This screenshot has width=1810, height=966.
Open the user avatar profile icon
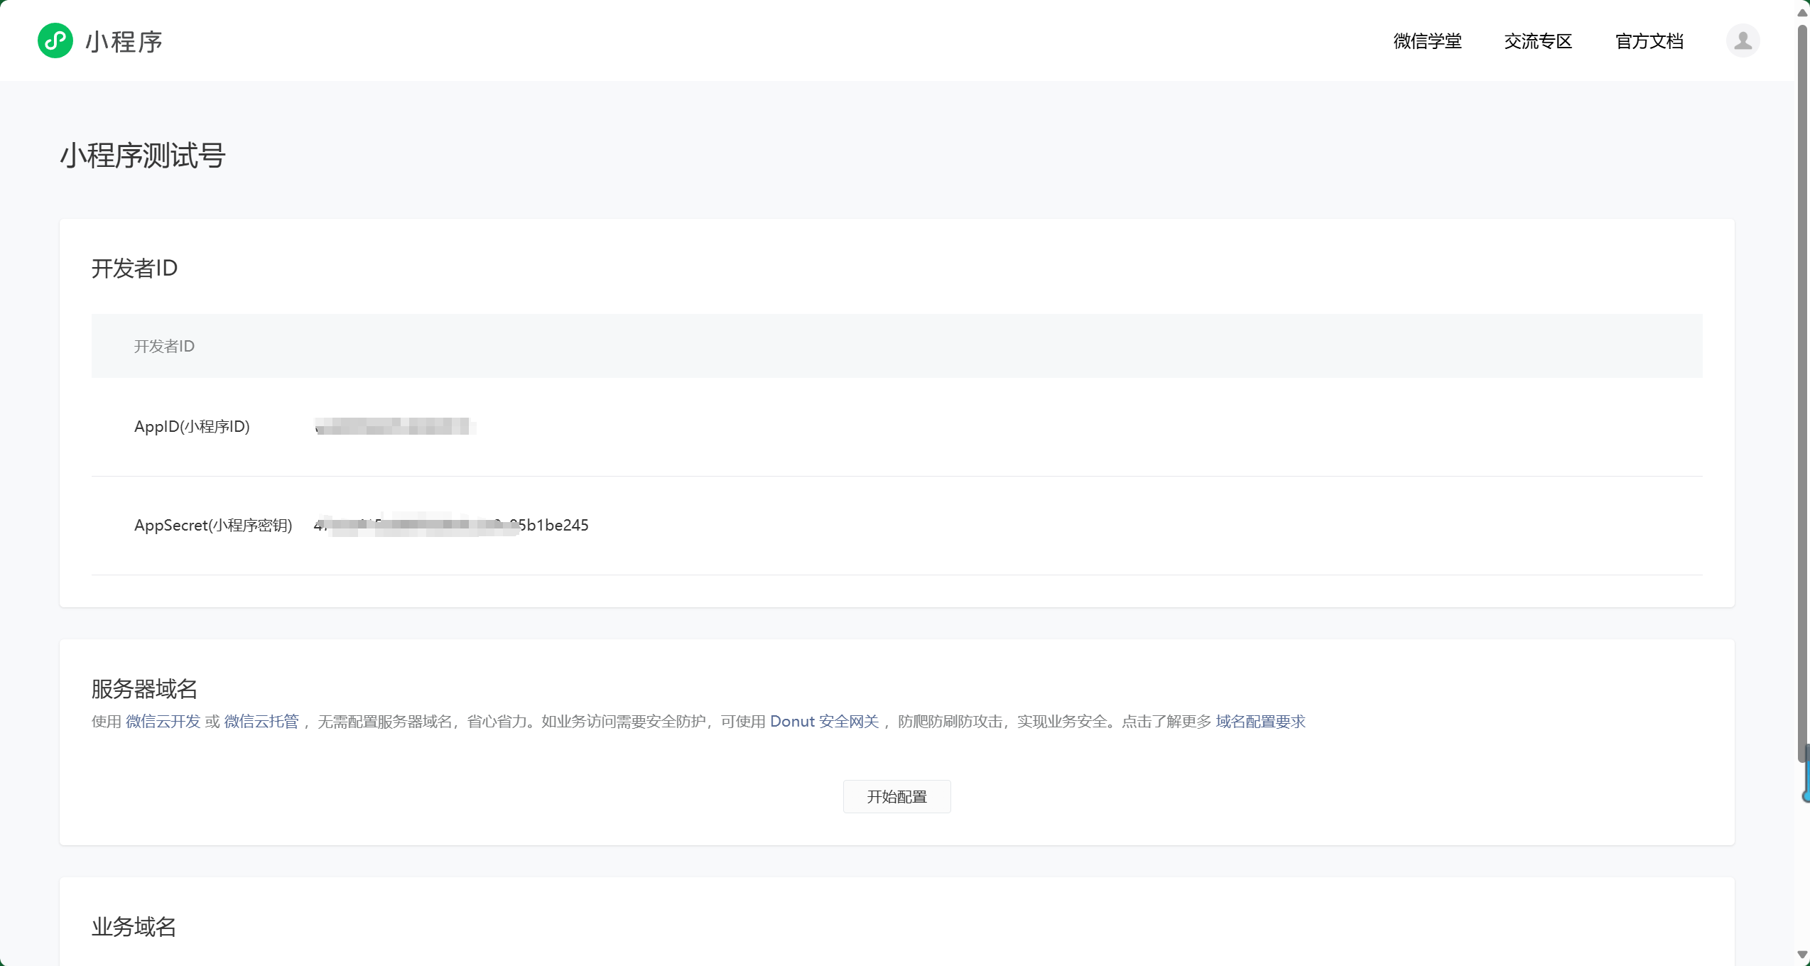pyautogui.click(x=1742, y=40)
